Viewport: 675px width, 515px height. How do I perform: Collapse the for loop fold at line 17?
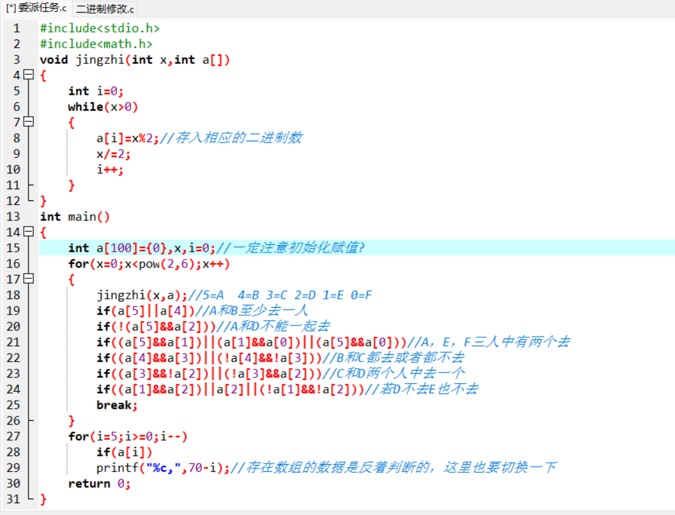(29, 279)
